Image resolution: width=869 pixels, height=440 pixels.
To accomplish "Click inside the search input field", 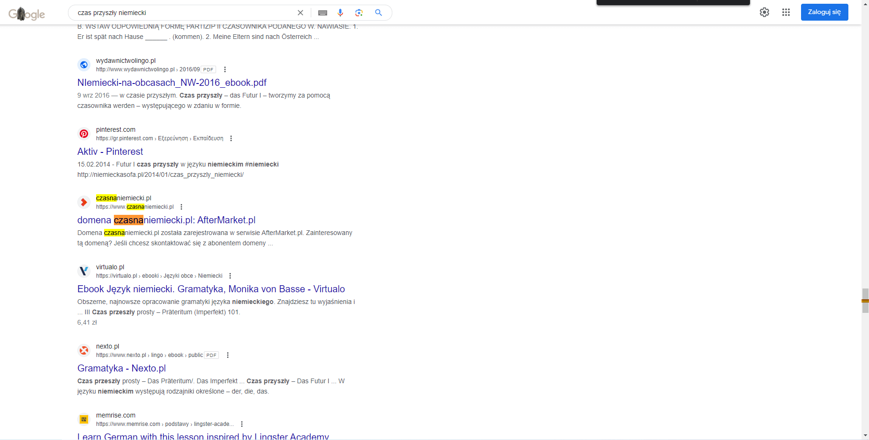I will point(187,13).
